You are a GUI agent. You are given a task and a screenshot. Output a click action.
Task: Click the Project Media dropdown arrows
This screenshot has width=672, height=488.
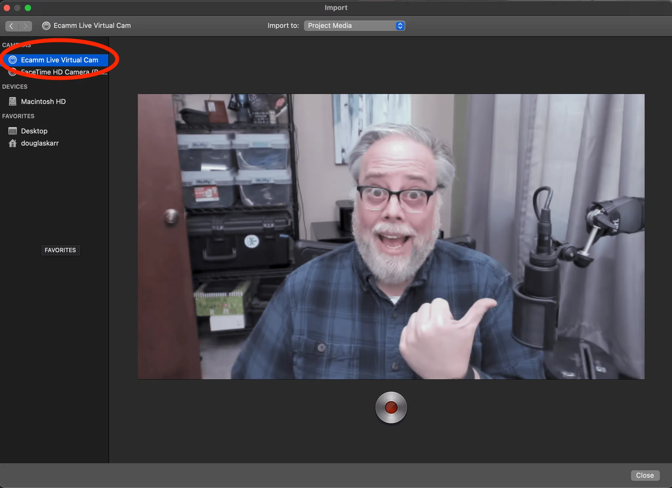tap(400, 26)
